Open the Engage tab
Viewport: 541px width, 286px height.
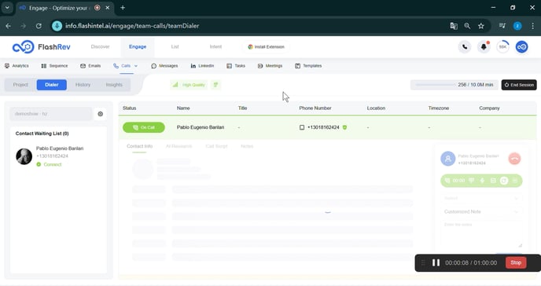tap(138, 46)
